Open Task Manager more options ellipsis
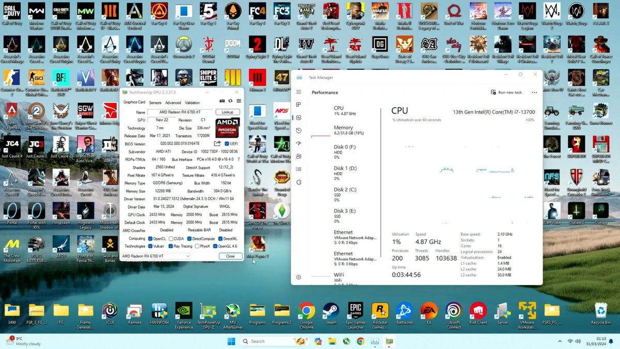This screenshot has width=620, height=349. coord(534,93)
